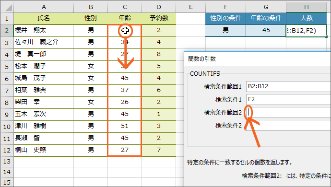The image size is (331, 187).
Task: Click header cell 氏名
Action: click(44, 18)
